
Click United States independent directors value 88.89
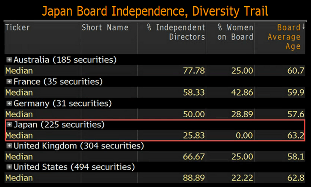(x=194, y=178)
